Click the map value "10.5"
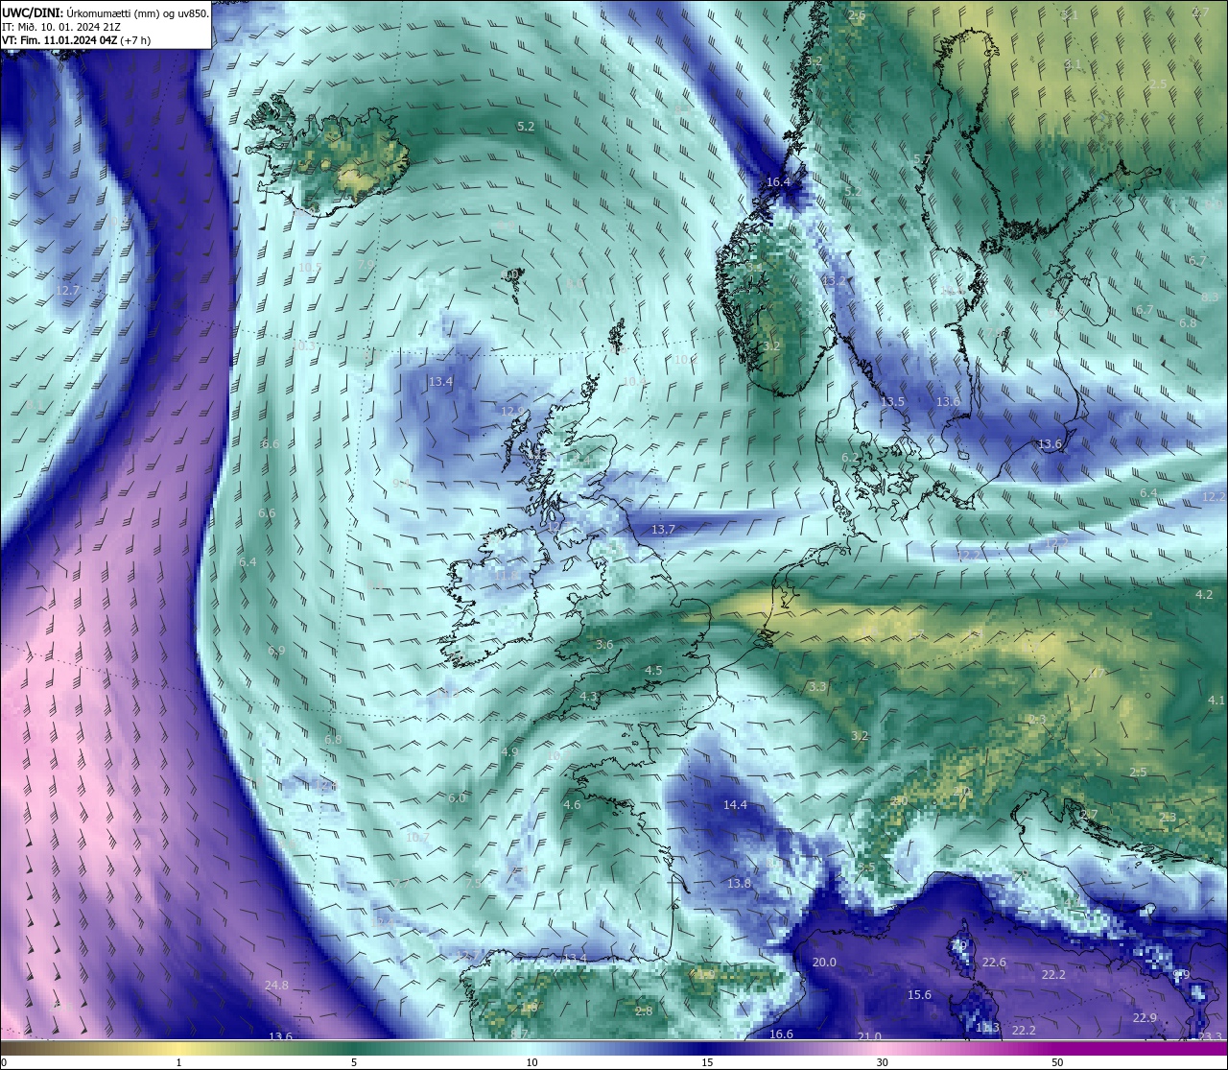The width and height of the screenshot is (1228, 1070). tap(310, 267)
